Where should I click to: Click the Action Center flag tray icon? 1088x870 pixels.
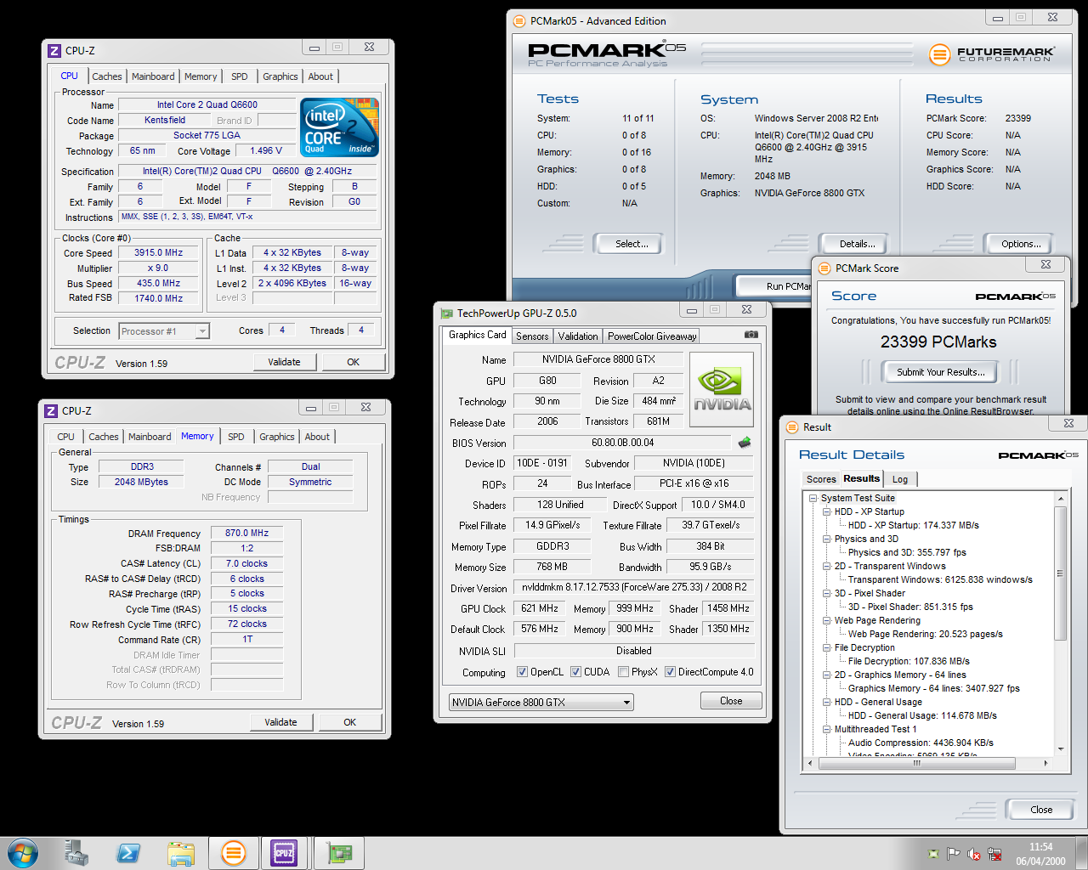(953, 854)
